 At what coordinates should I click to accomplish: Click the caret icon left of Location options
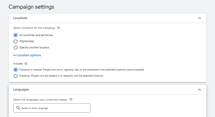pyautogui.click(x=14, y=55)
